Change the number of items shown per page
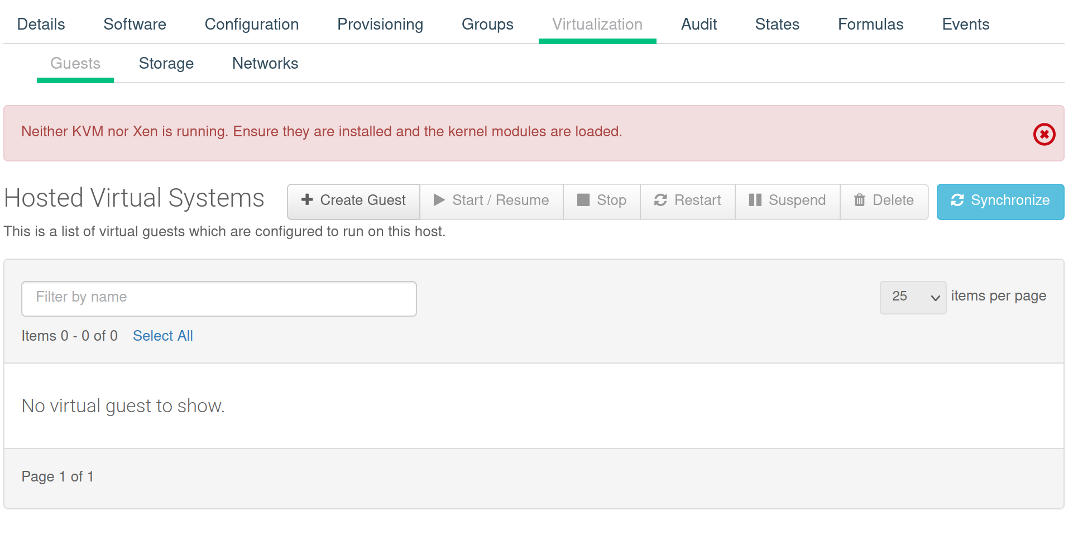The width and height of the screenshot is (1078, 539). point(912,298)
